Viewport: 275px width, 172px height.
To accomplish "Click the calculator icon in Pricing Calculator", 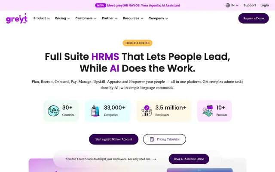I will 152,139.
